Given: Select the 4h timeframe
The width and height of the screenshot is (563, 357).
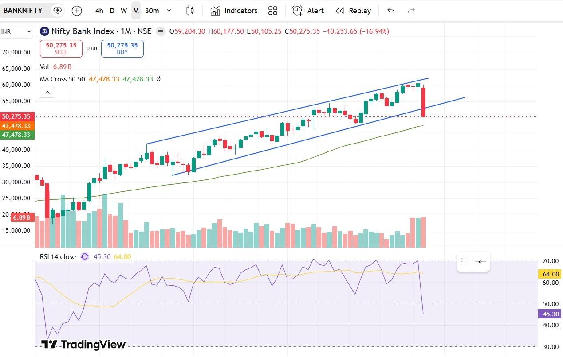Looking at the screenshot, I should pyautogui.click(x=99, y=11).
